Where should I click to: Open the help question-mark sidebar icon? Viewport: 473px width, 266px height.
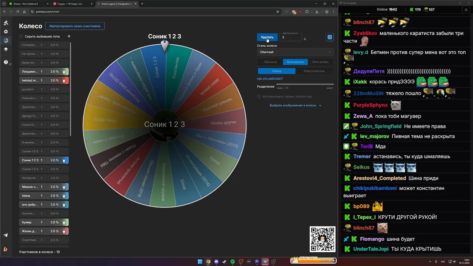pos(6,62)
